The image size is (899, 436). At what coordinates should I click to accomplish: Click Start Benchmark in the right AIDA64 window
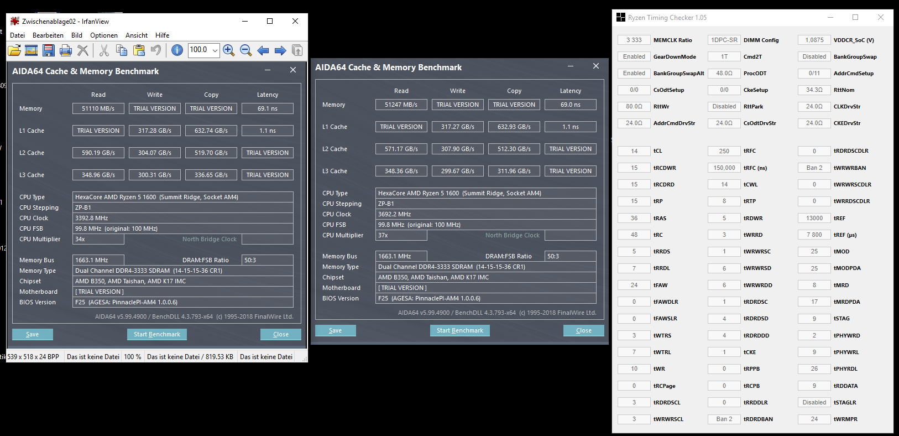(x=460, y=330)
